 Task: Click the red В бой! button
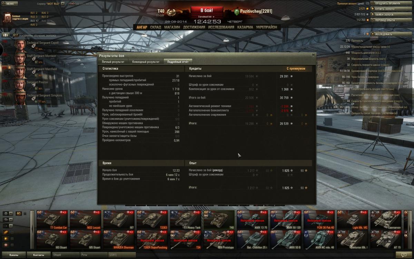pyautogui.click(x=207, y=10)
